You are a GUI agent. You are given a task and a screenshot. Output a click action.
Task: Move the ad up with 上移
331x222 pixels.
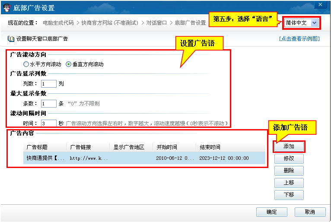(x=289, y=183)
